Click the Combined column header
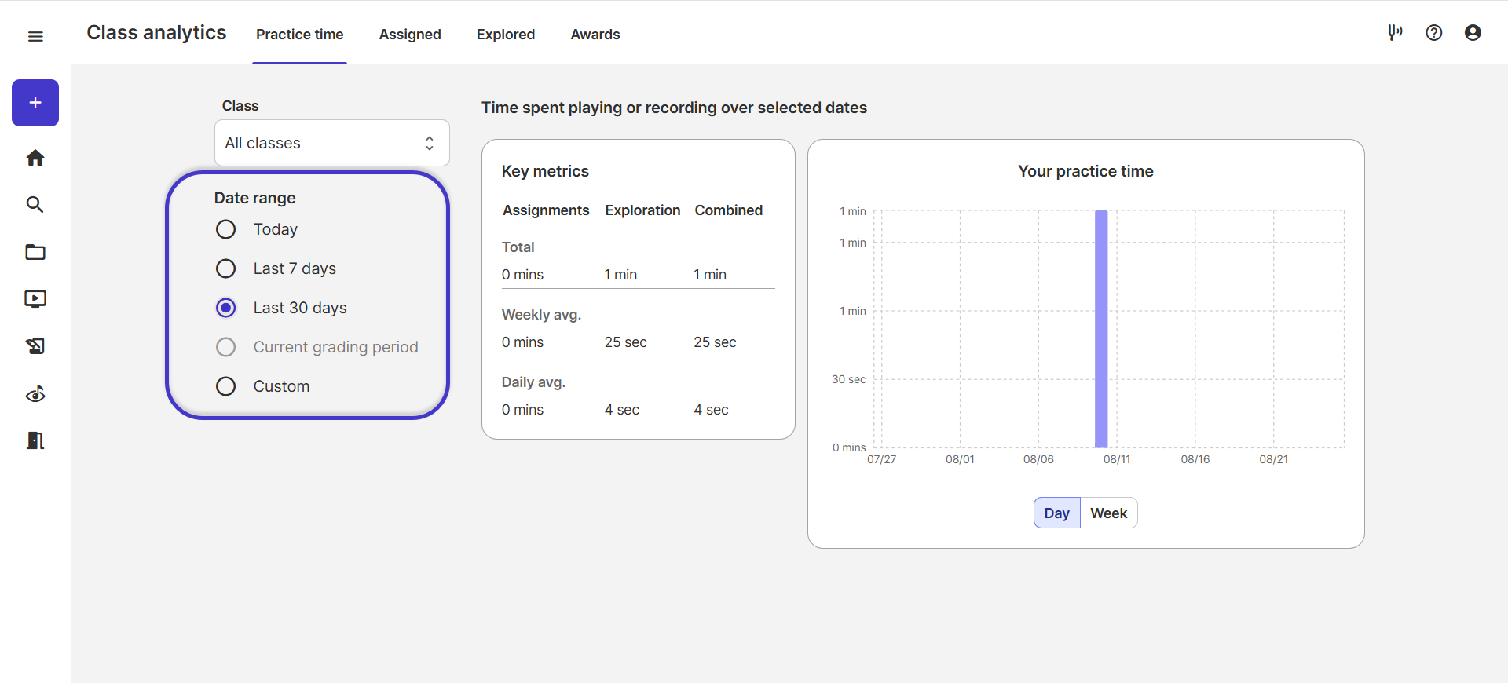The height and width of the screenshot is (683, 1508). tap(729, 210)
